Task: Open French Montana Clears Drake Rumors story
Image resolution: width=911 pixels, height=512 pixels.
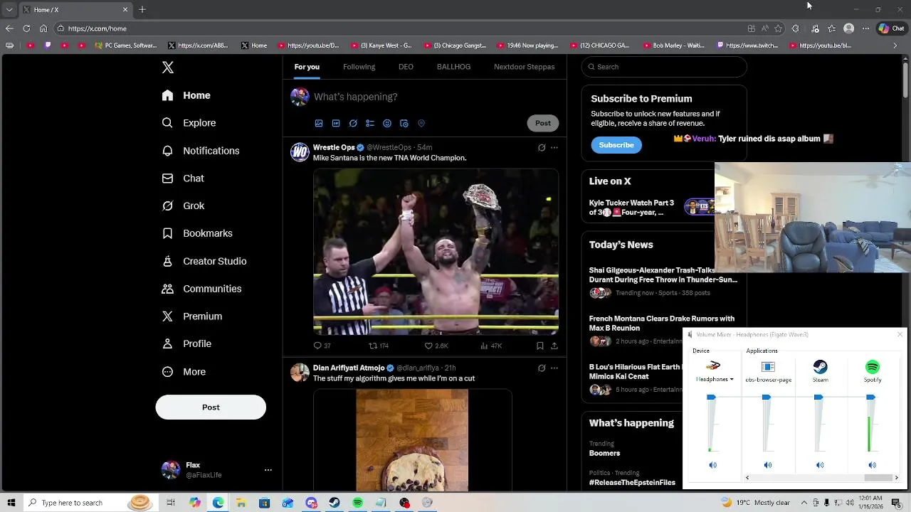Action: pyautogui.click(x=661, y=324)
